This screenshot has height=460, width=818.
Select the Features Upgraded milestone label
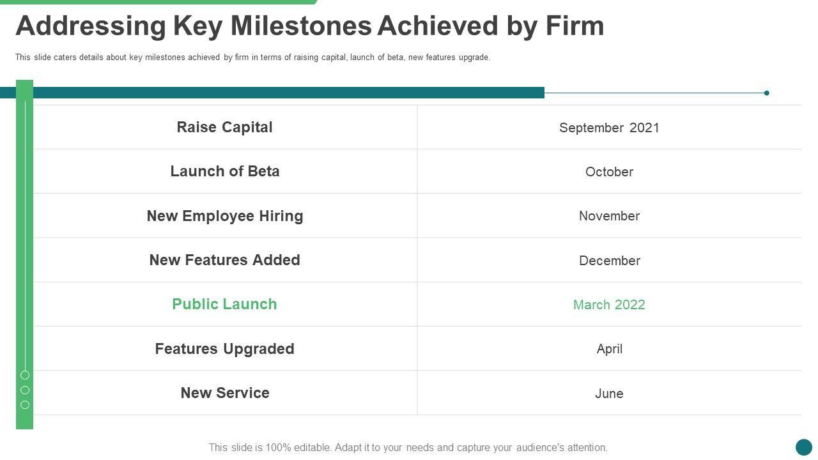(x=225, y=349)
